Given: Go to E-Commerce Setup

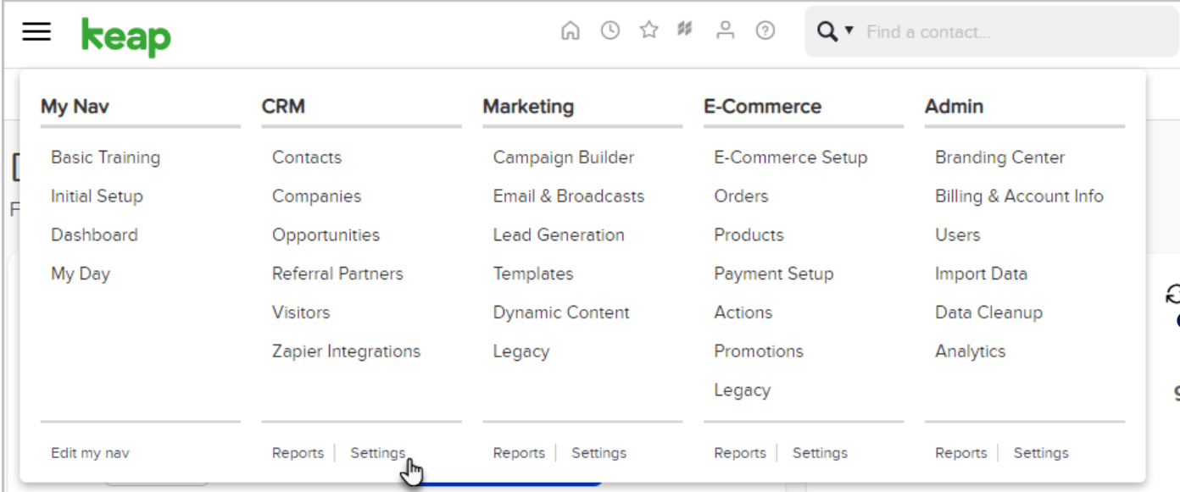Looking at the screenshot, I should [x=790, y=158].
